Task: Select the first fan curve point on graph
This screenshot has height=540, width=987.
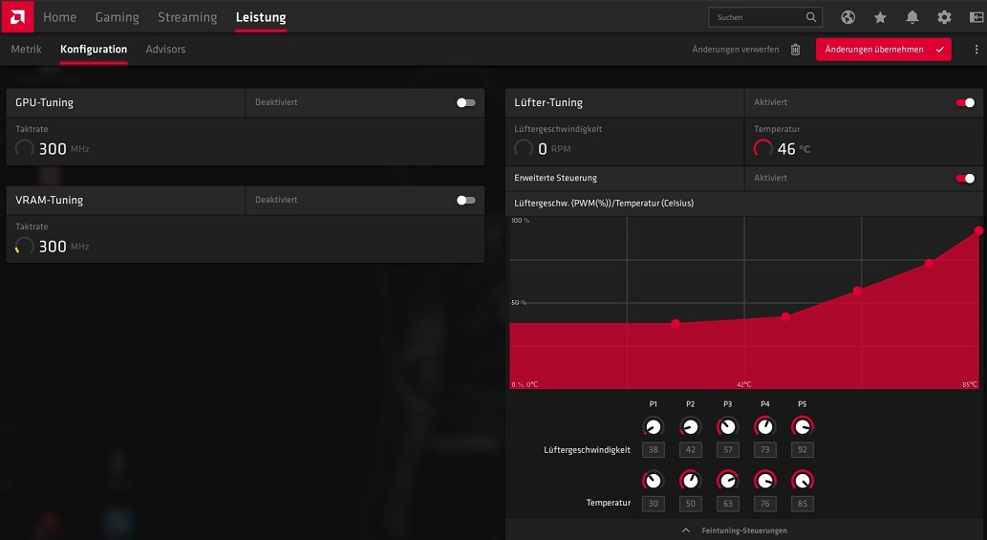Action: tap(676, 323)
